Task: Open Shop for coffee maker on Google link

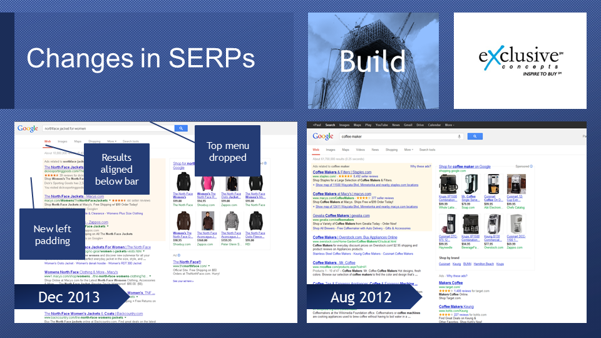Action: [465, 166]
